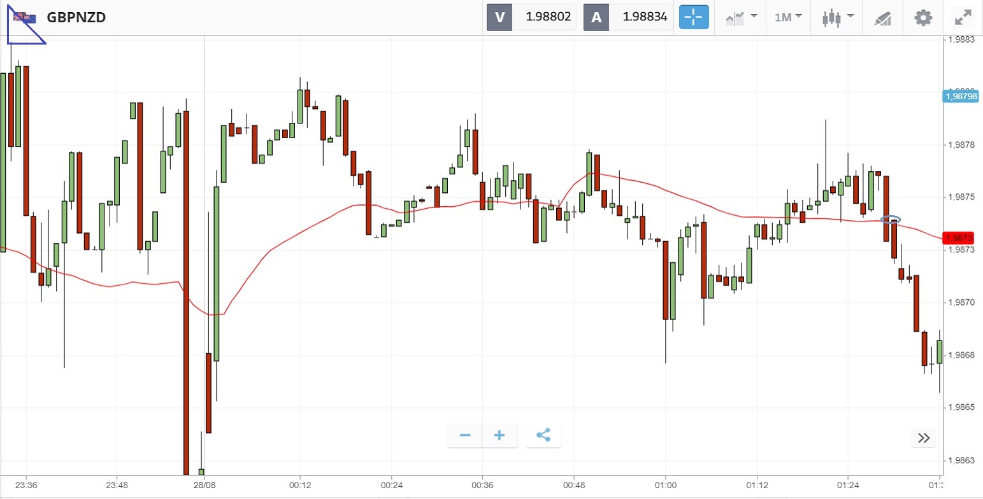This screenshot has width=983, height=499.
Task: Expand the 1M timeframe dropdown
Action: coord(788,17)
